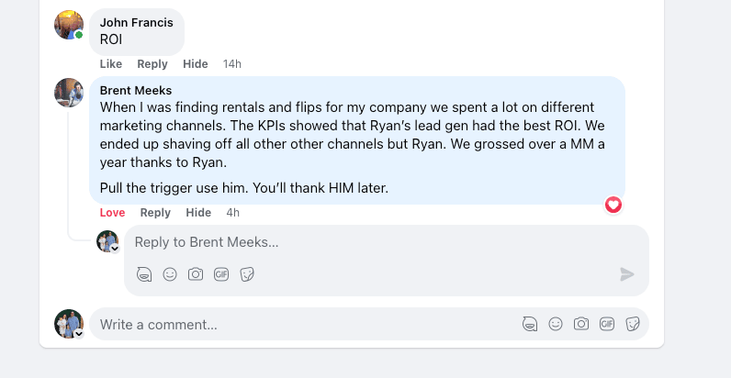
Task: Hide Brent Meeks' comment
Action: coord(198,213)
